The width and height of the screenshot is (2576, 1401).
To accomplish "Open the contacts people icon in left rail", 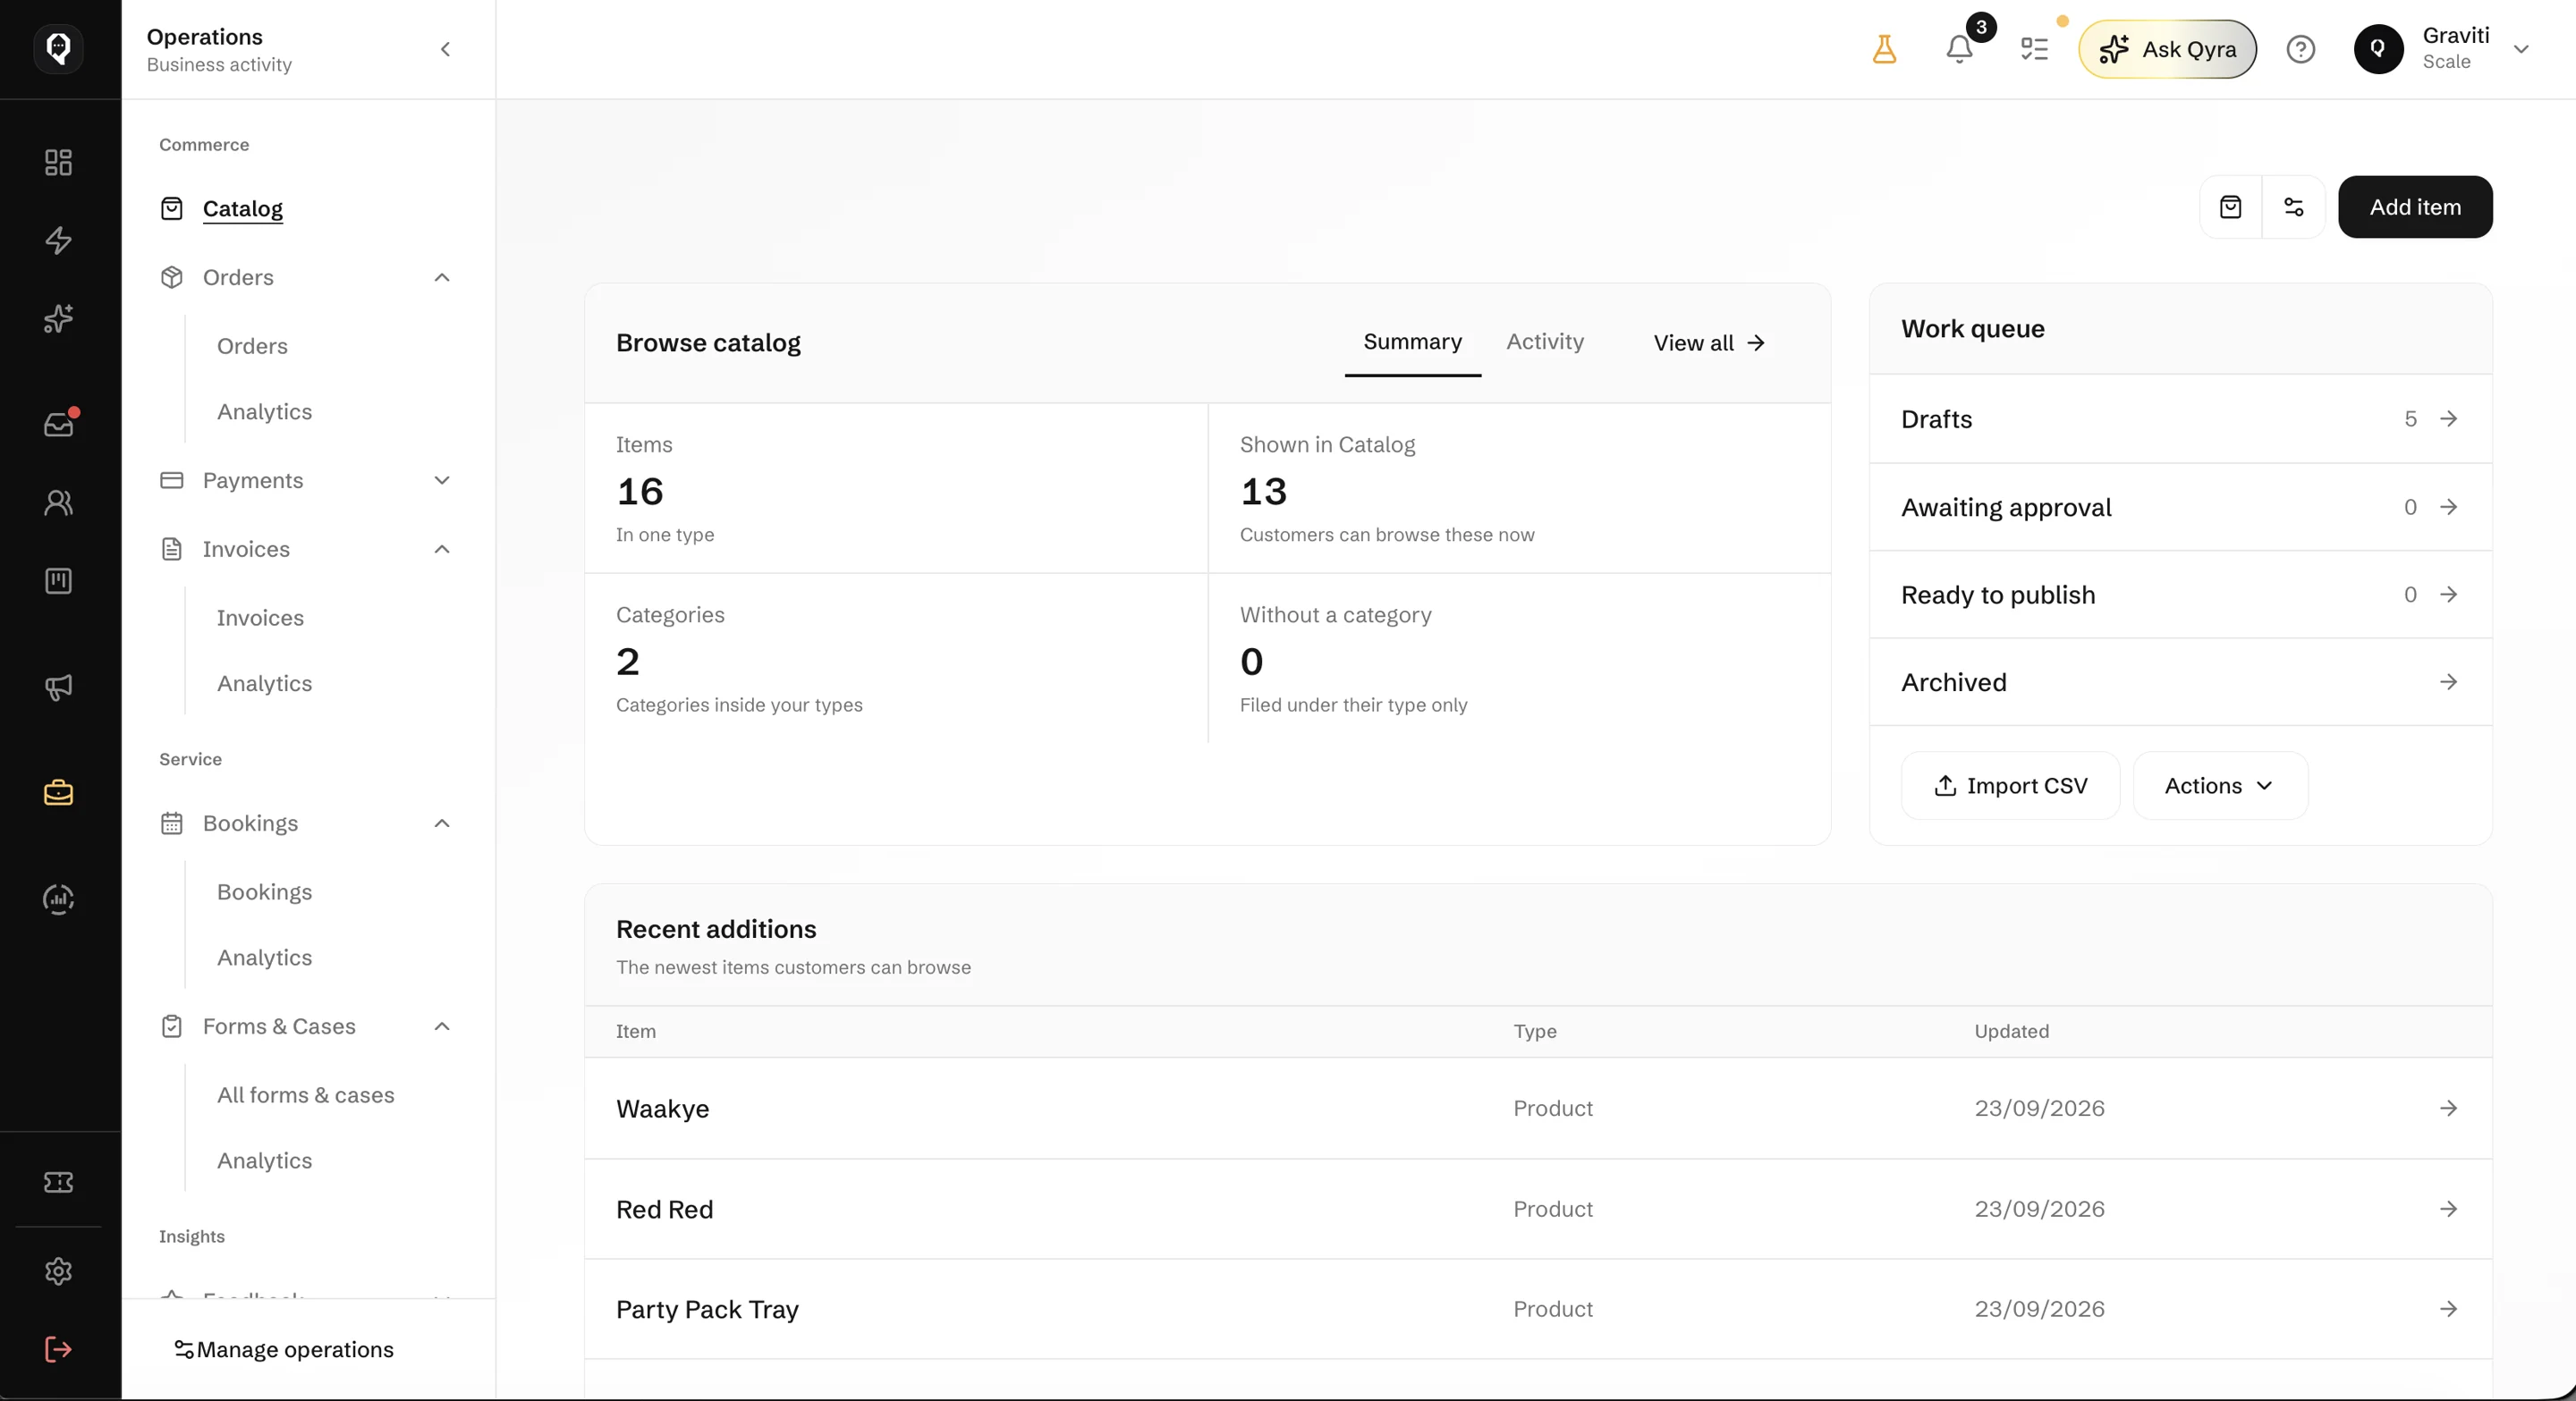I will [x=58, y=502].
